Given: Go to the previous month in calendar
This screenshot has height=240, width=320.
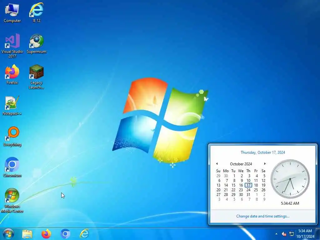Looking at the screenshot, I should [x=217, y=164].
